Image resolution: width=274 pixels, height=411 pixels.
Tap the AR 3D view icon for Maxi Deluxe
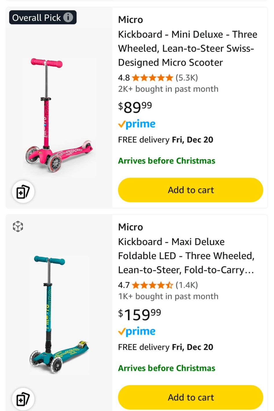click(x=18, y=226)
